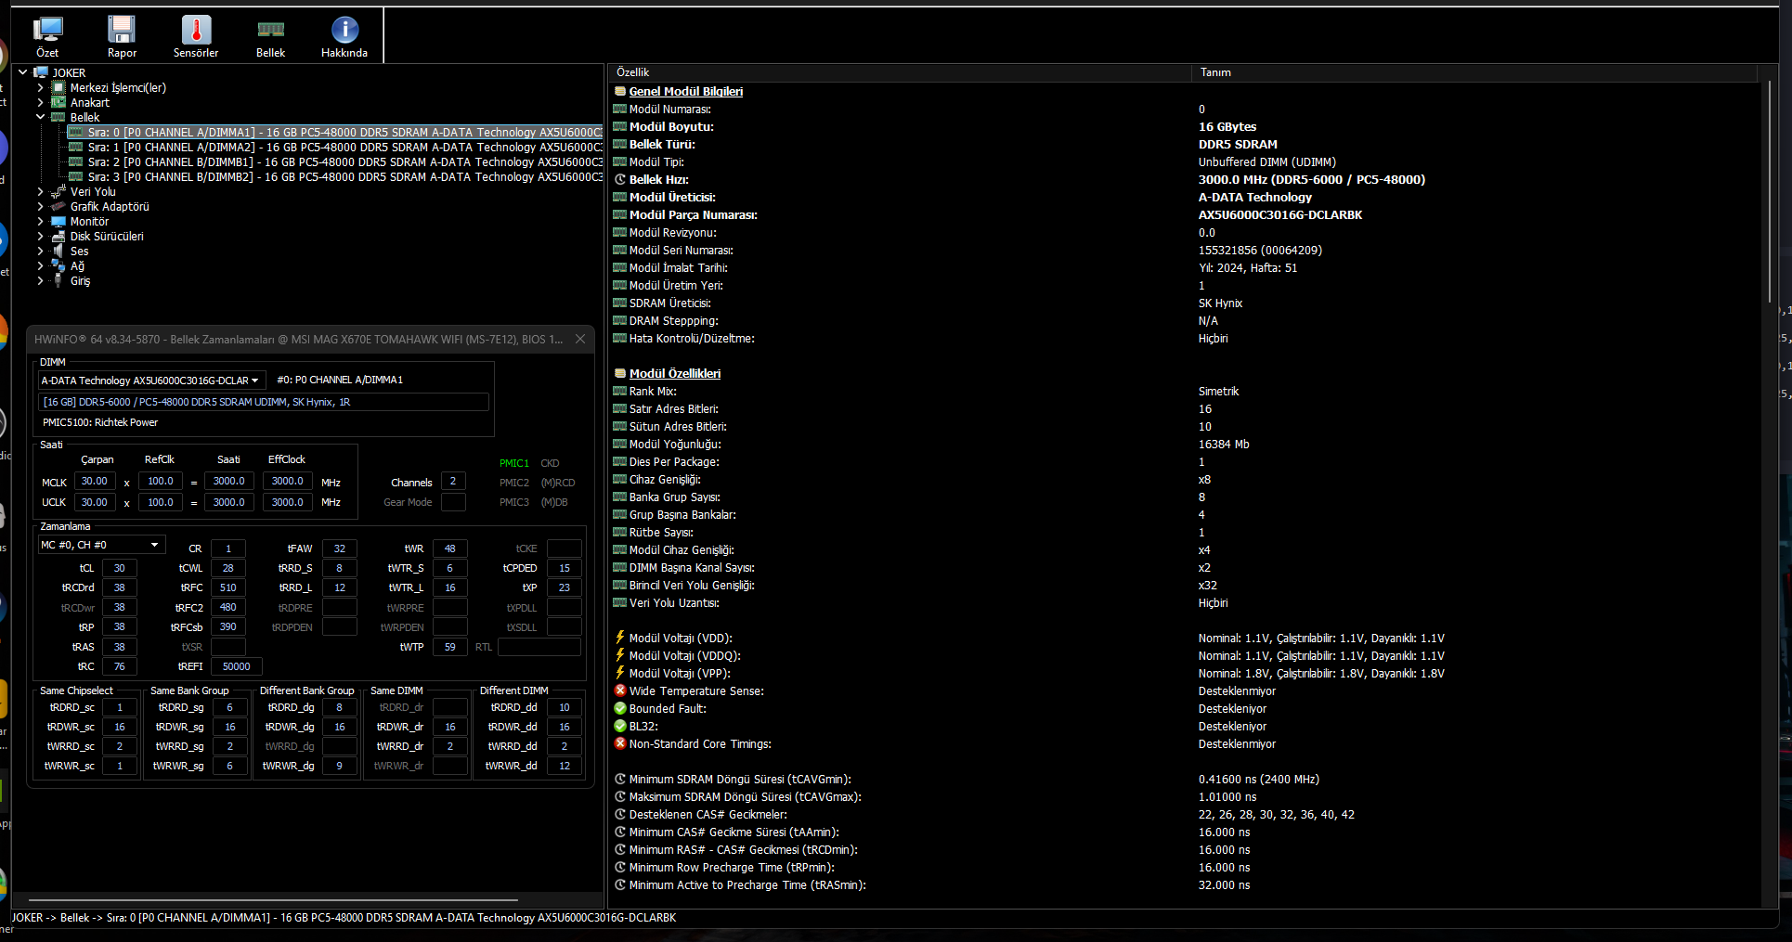Click the tREFI value field showing 50000
Image resolution: width=1792 pixels, height=942 pixels.
click(237, 666)
